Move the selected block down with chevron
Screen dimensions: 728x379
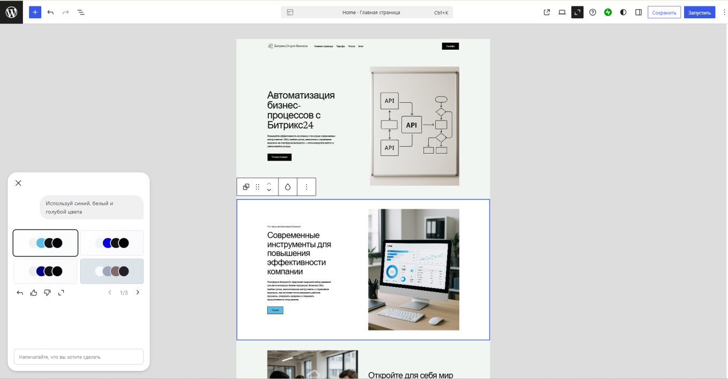tap(269, 189)
